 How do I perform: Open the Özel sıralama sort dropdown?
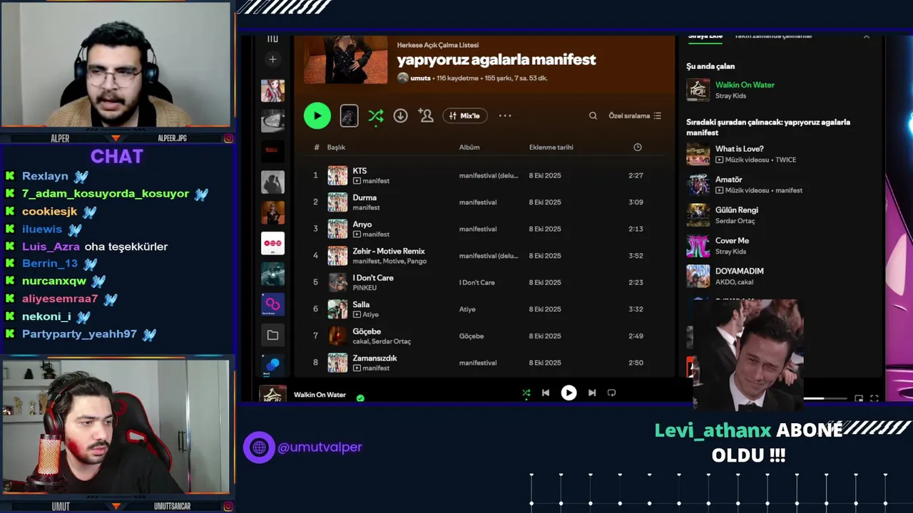(635, 115)
